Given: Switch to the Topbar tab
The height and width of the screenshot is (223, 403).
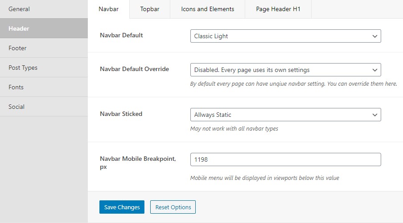Looking at the screenshot, I should pyautogui.click(x=150, y=9).
